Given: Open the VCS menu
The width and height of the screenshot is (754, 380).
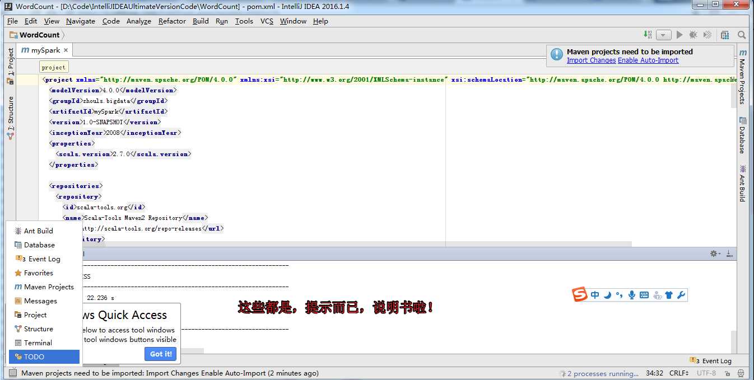Looking at the screenshot, I should (267, 21).
